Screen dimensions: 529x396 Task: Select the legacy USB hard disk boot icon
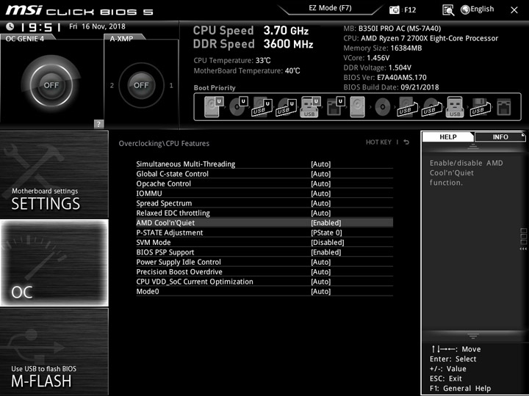[406, 107]
